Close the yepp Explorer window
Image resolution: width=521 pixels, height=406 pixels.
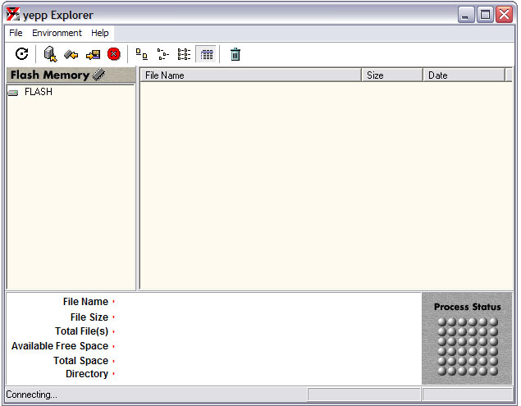pos(504,15)
